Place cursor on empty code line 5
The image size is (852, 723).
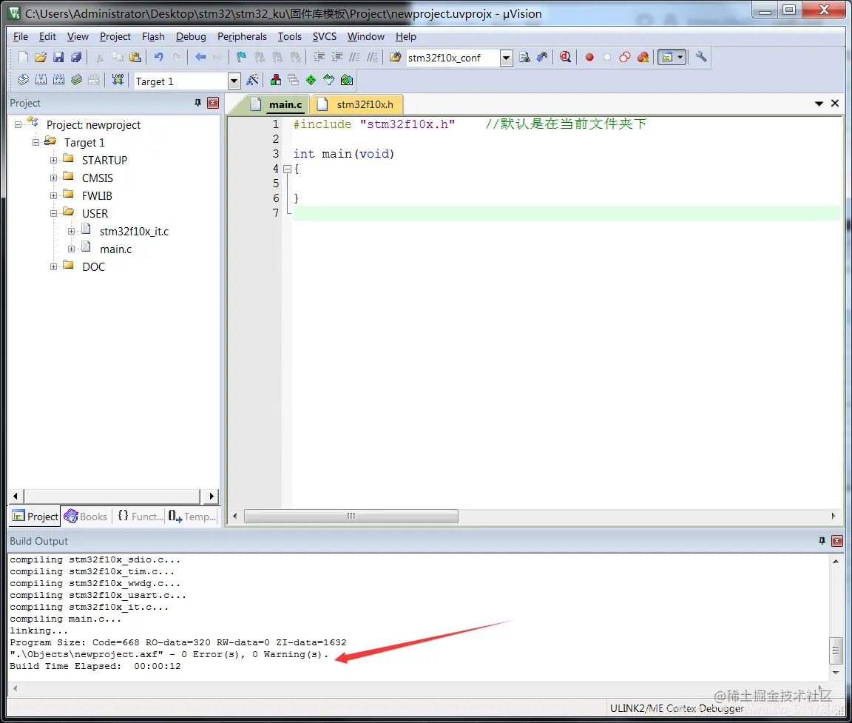[567, 184]
